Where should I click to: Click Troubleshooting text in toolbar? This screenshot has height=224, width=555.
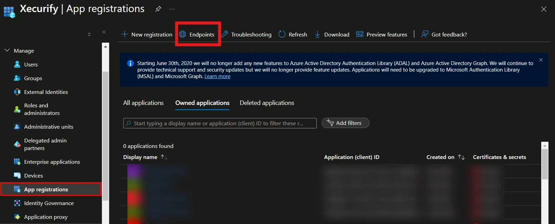pyautogui.click(x=251, y=34)
